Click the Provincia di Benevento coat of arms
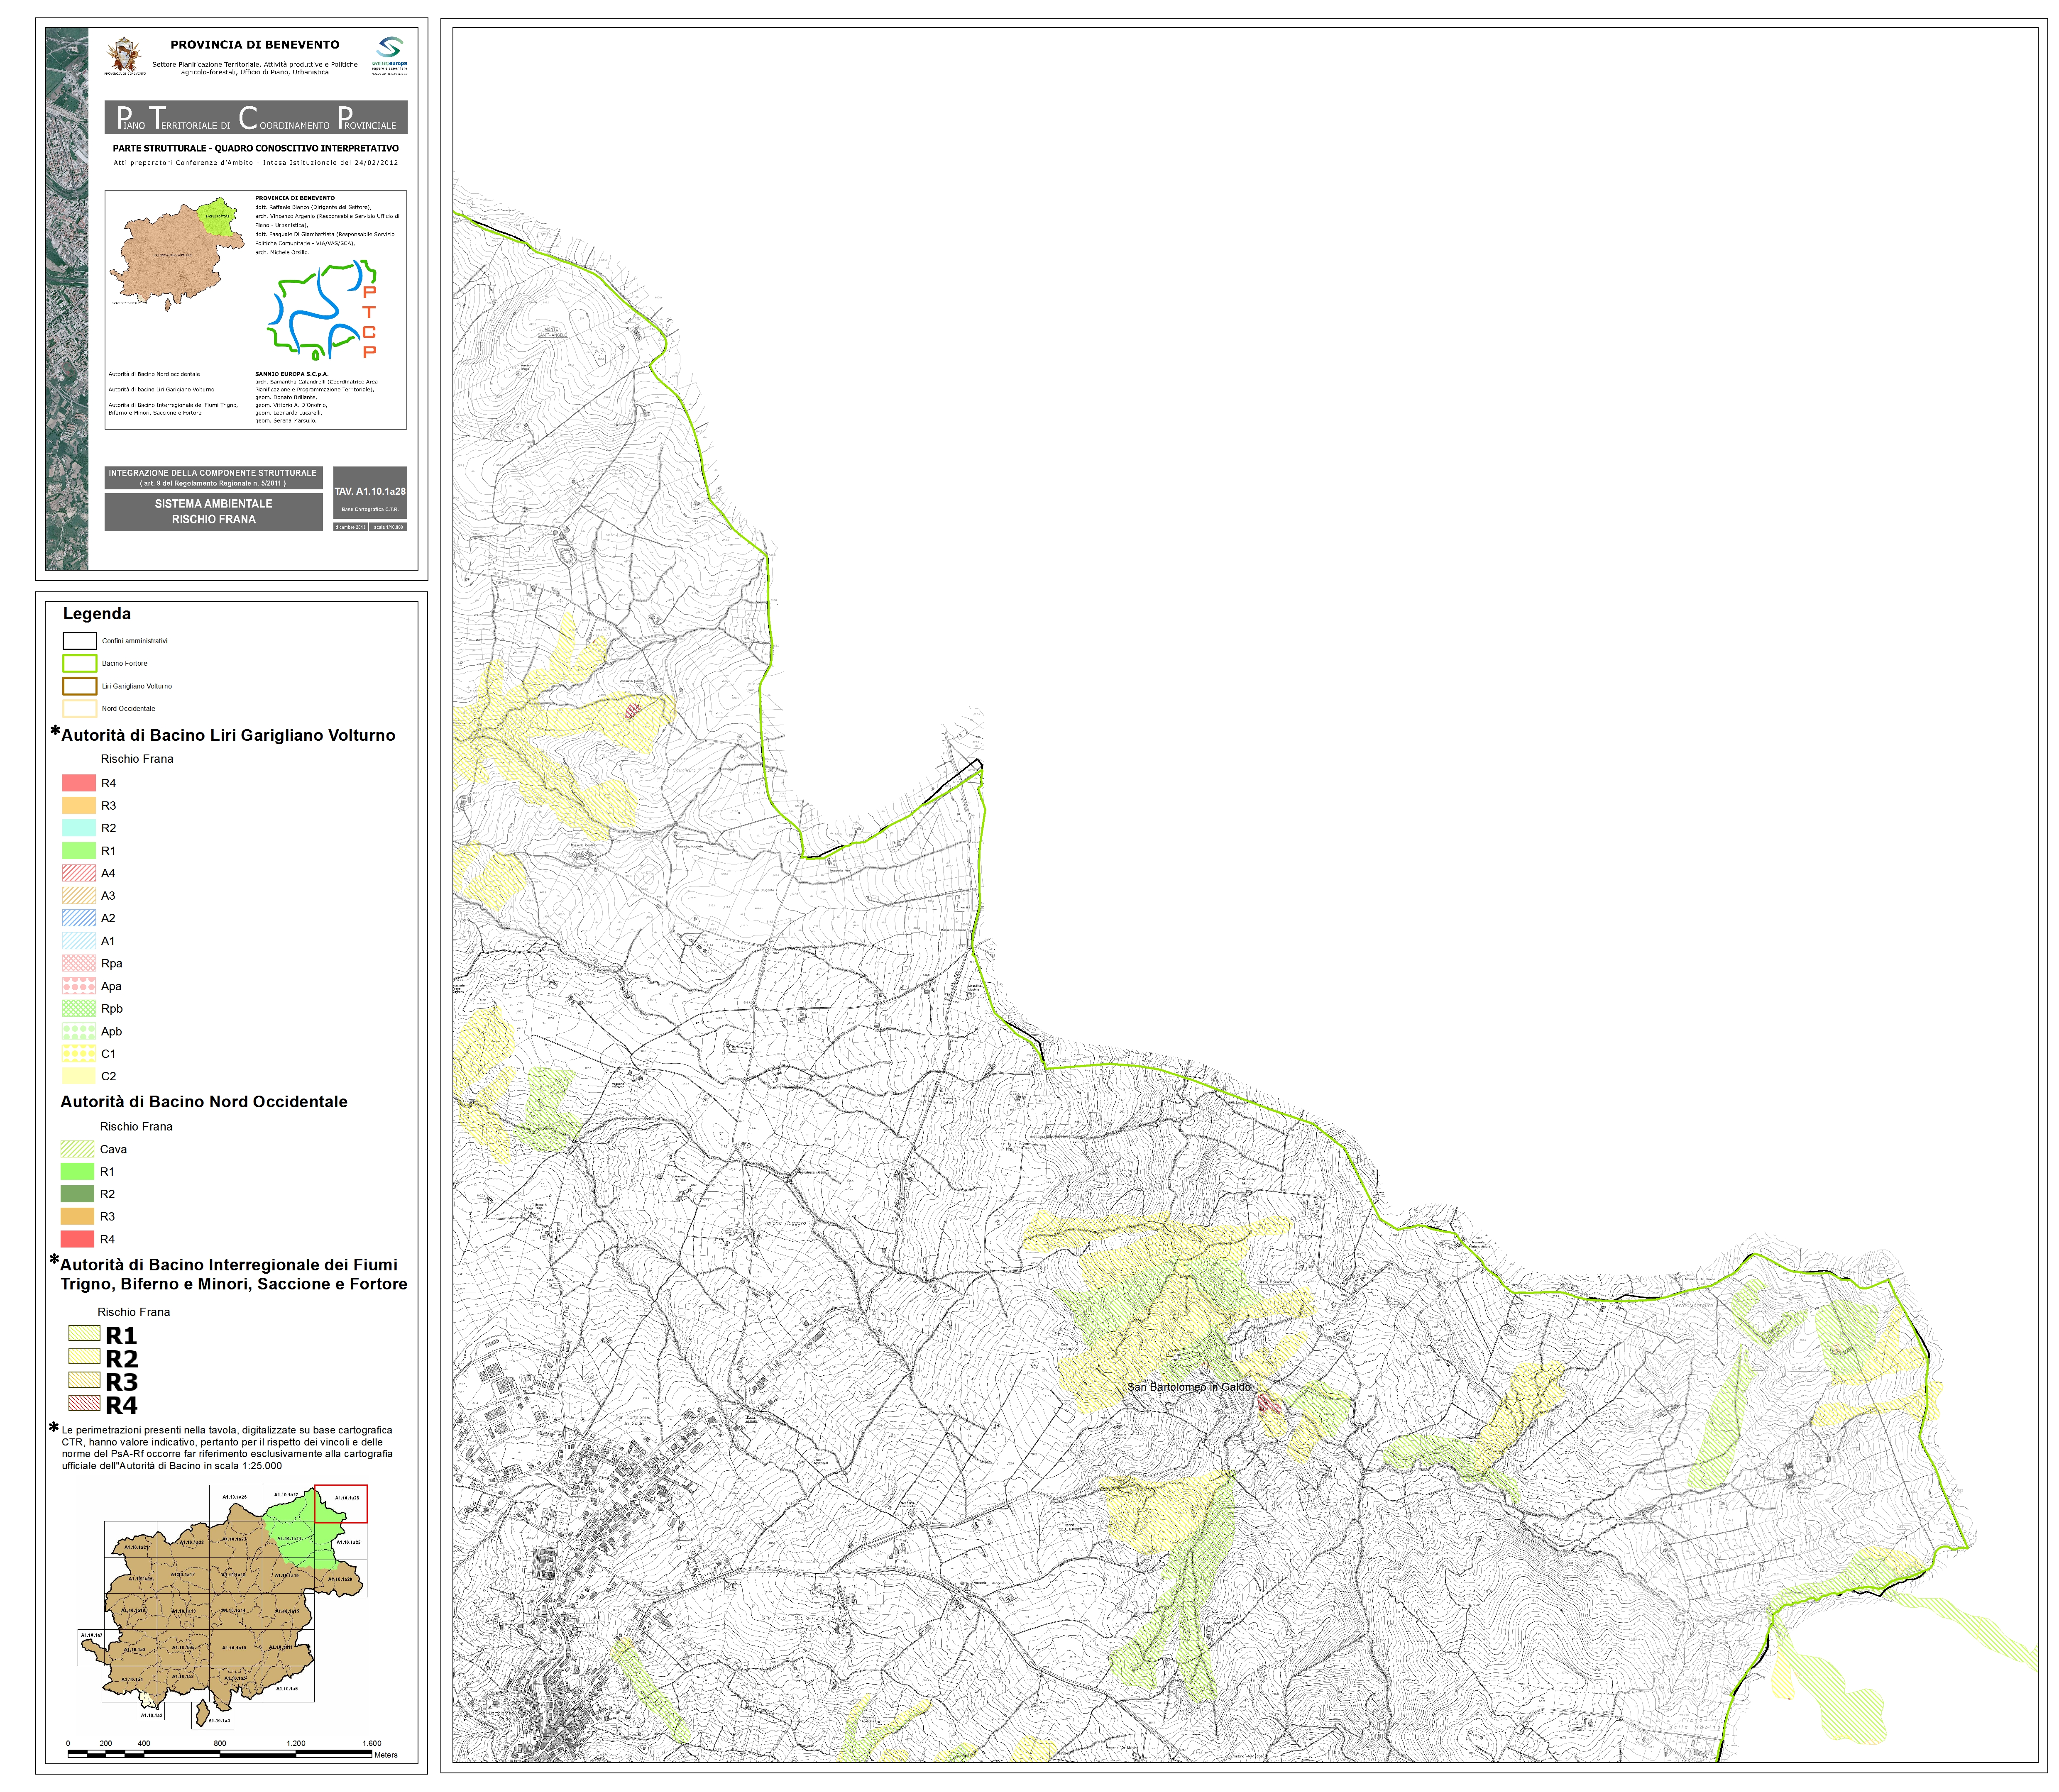2059x1792 pixels. coord(125,55)
